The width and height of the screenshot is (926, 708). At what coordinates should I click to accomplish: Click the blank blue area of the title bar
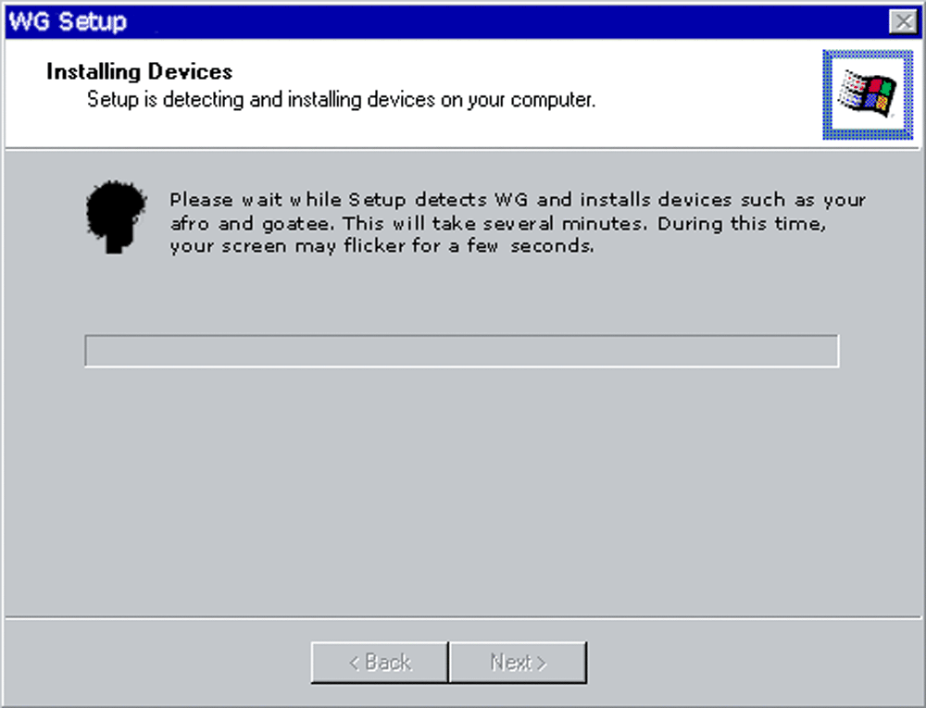pyautogui.click(x=502, y=22)
